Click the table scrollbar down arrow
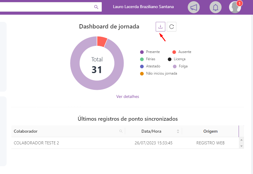 tap(242, 146)
